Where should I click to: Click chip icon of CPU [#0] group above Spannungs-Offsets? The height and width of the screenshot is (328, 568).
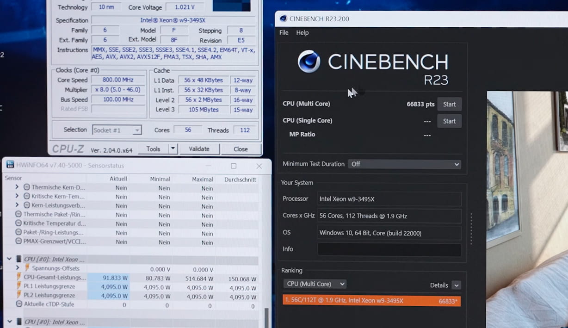(x=19, y=259)
